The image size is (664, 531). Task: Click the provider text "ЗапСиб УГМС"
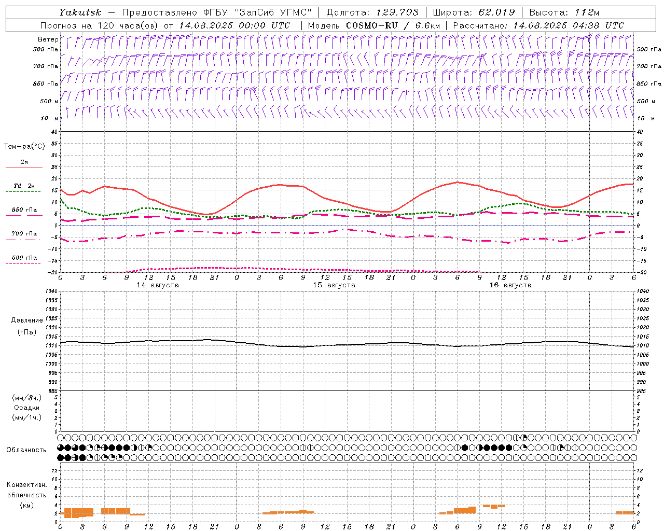pos(273,12)
